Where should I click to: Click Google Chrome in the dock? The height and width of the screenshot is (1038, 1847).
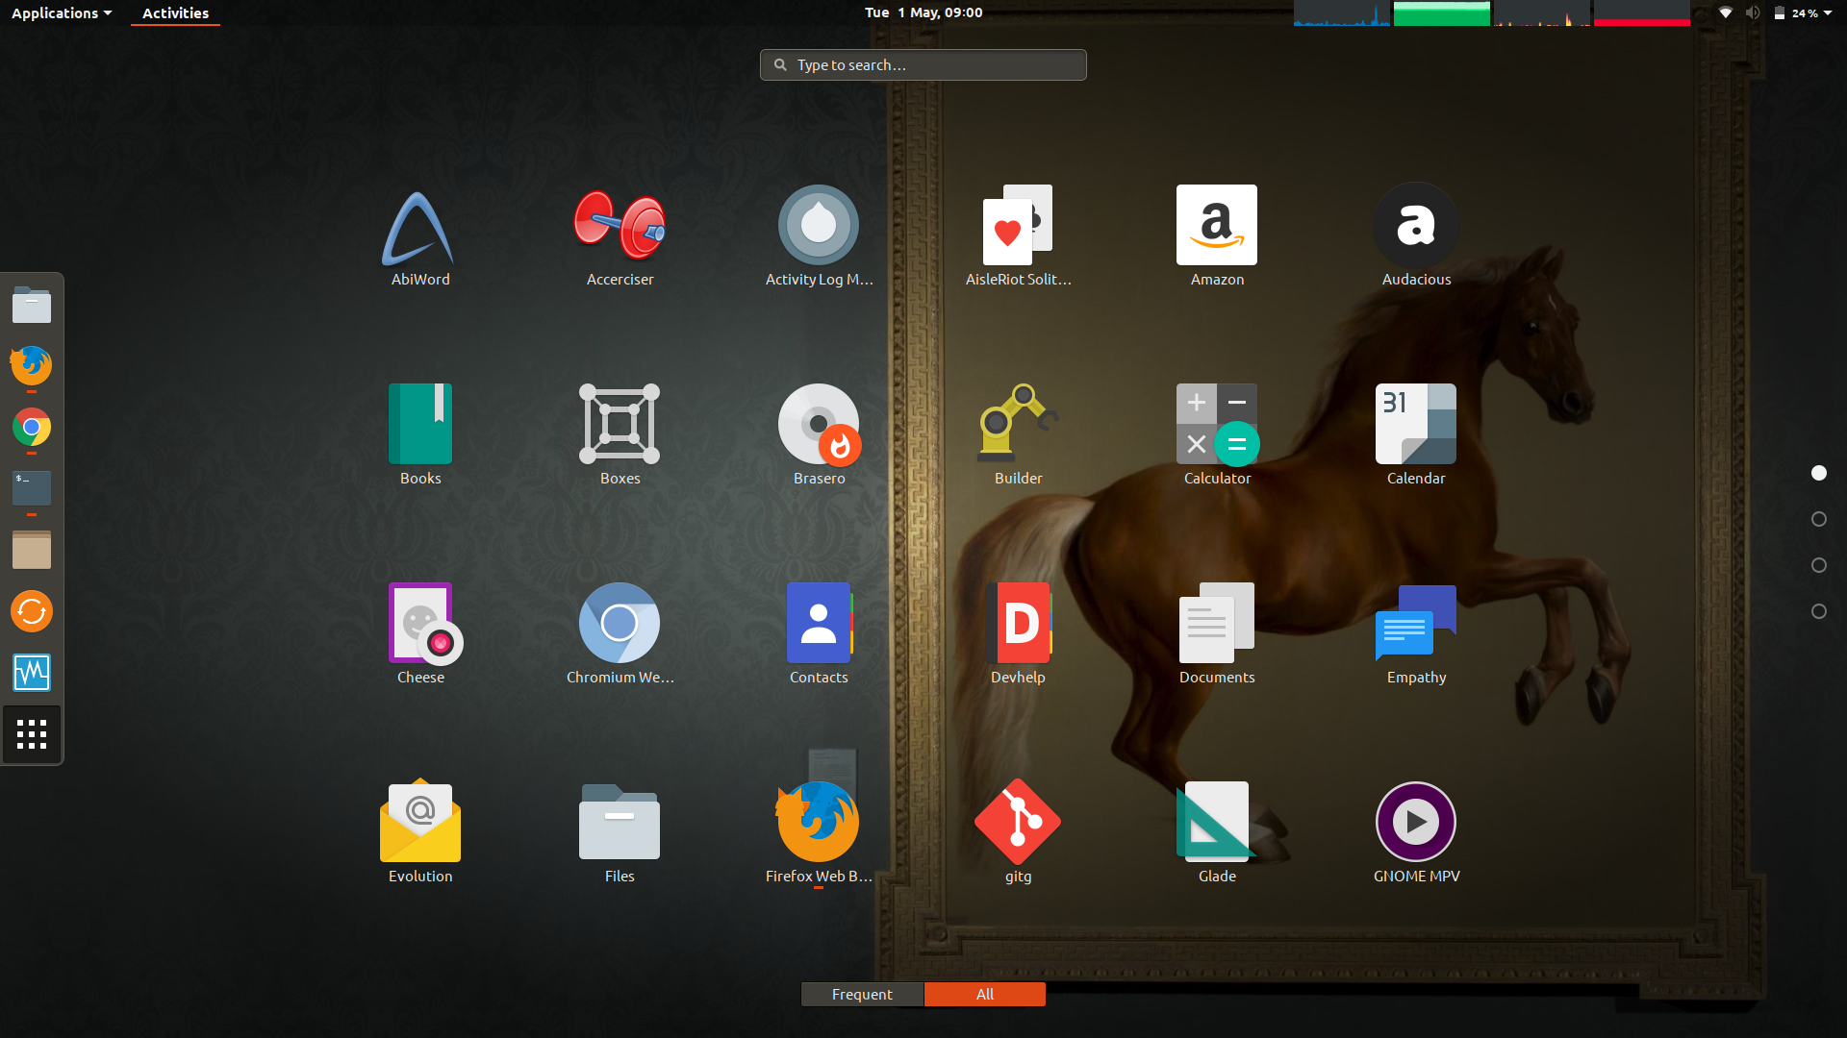coord(32,428)
